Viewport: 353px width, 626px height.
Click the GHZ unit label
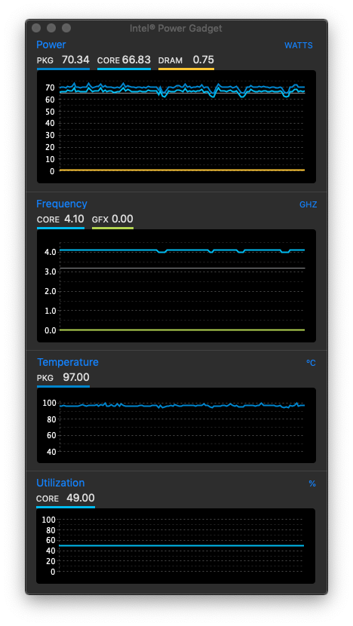tap(308, 205)
